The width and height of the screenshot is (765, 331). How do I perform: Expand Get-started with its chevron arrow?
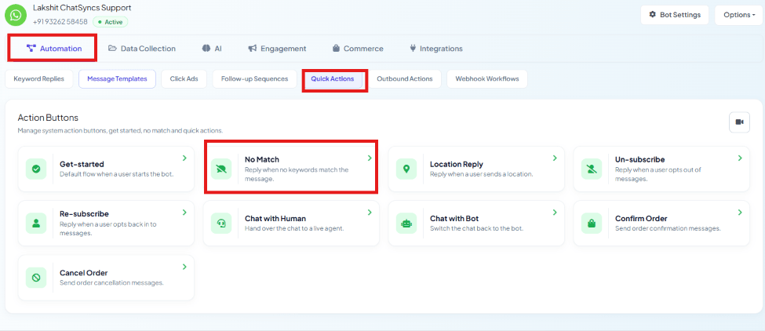(x=184, y=158)
